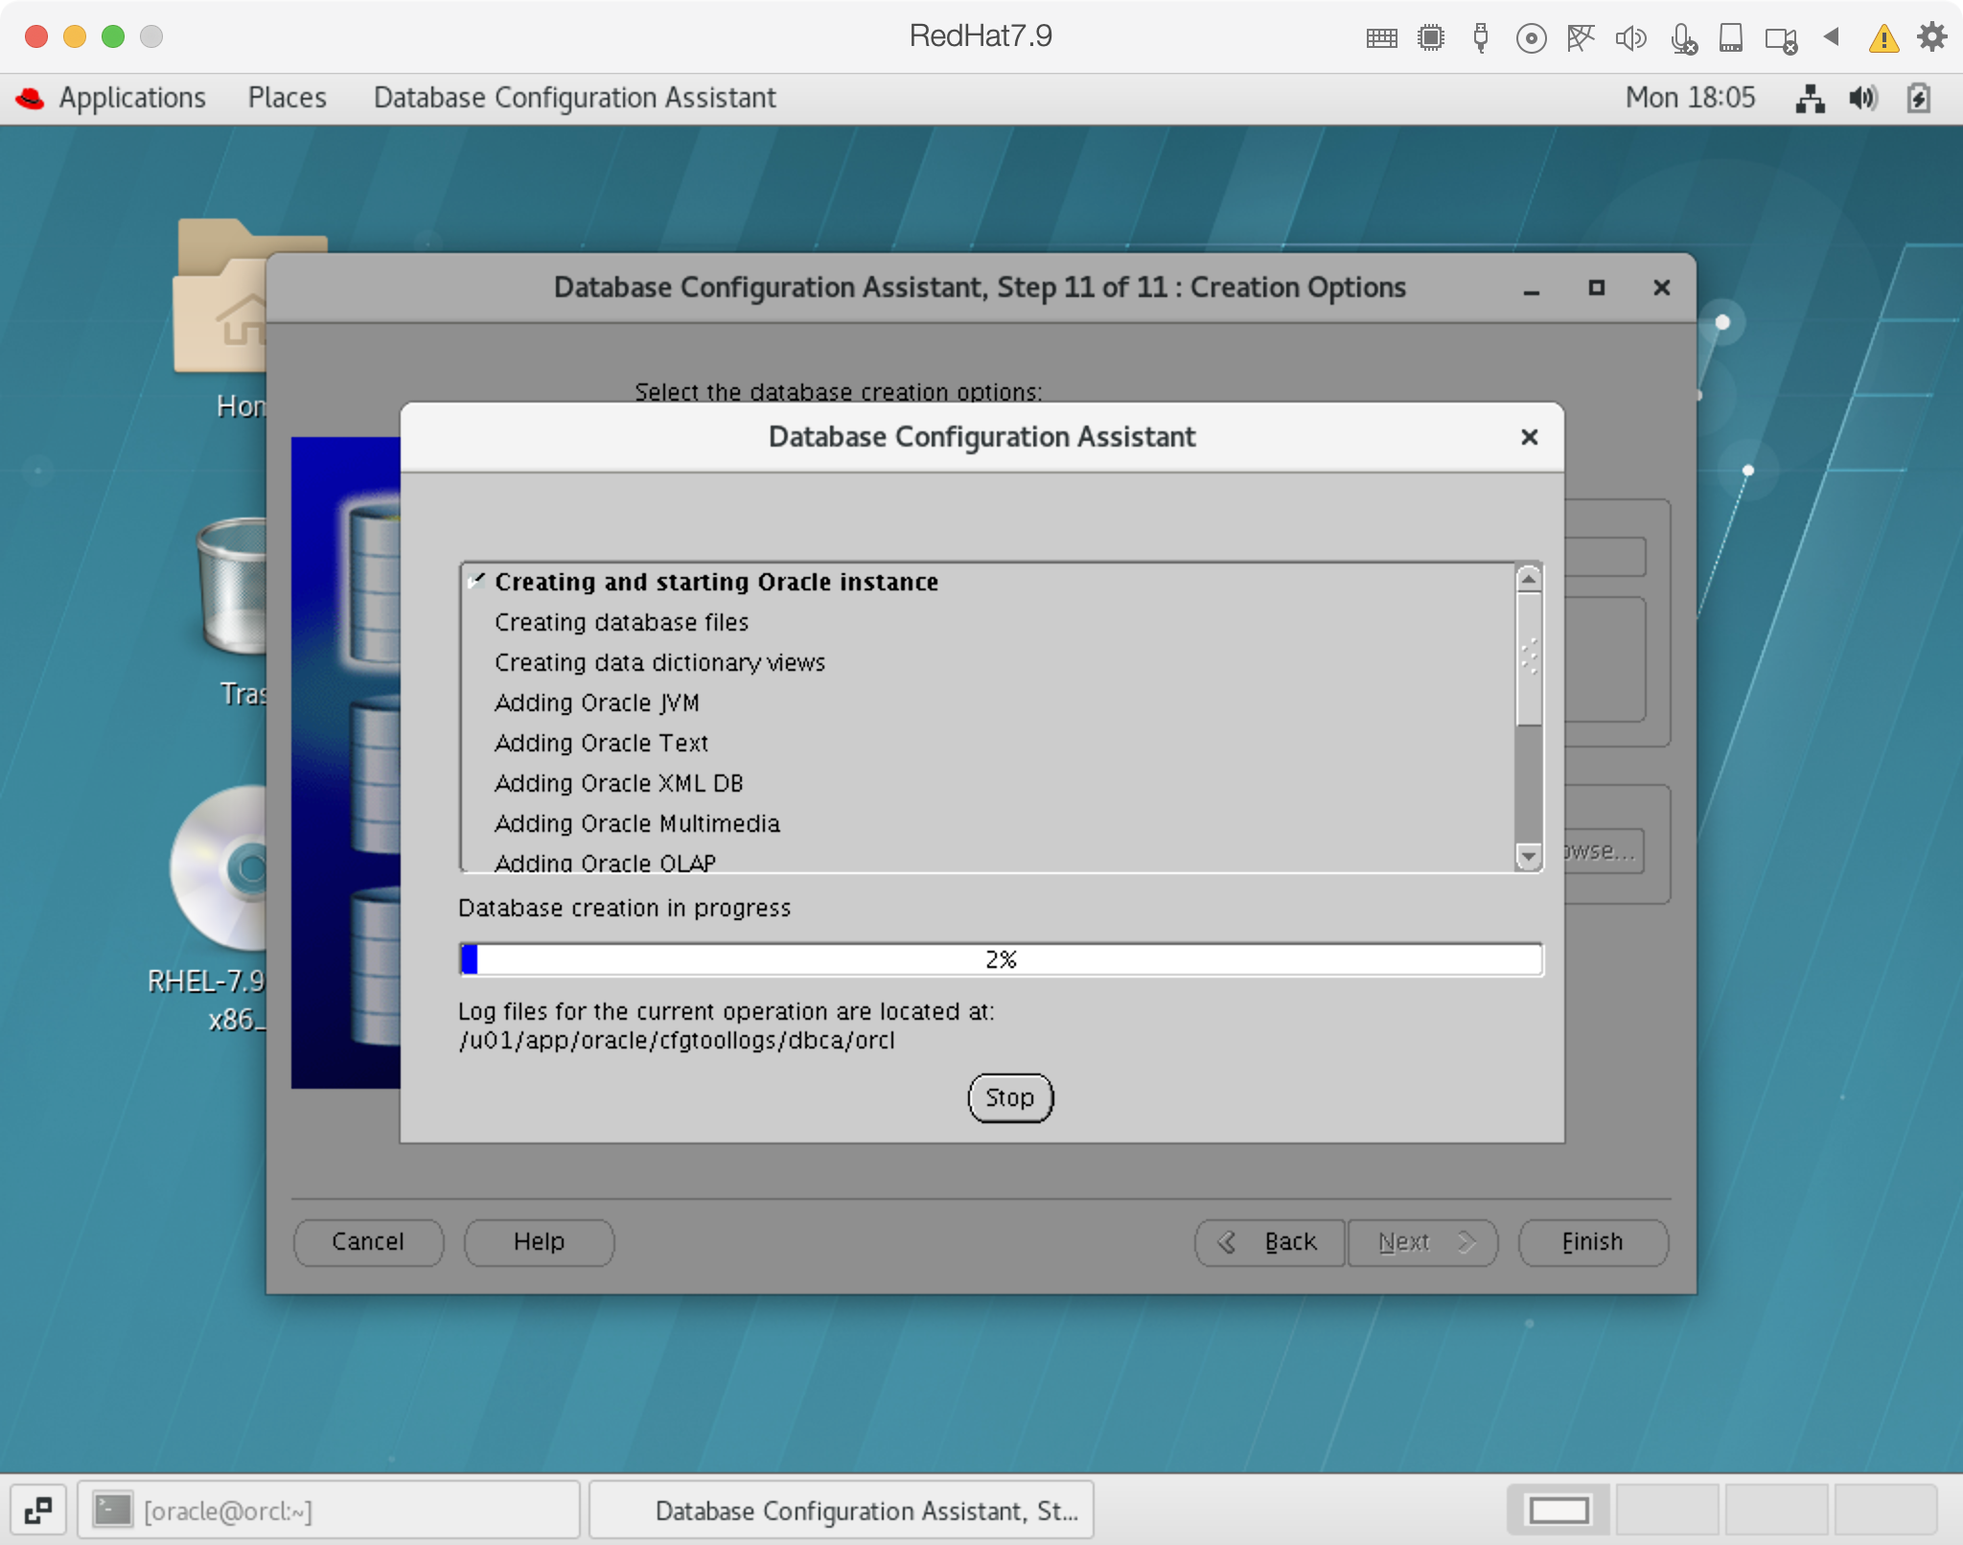This screenshot has width=1963, height=1545.
Task: Open the VM settings gear icon
Action: [1931, 37]
